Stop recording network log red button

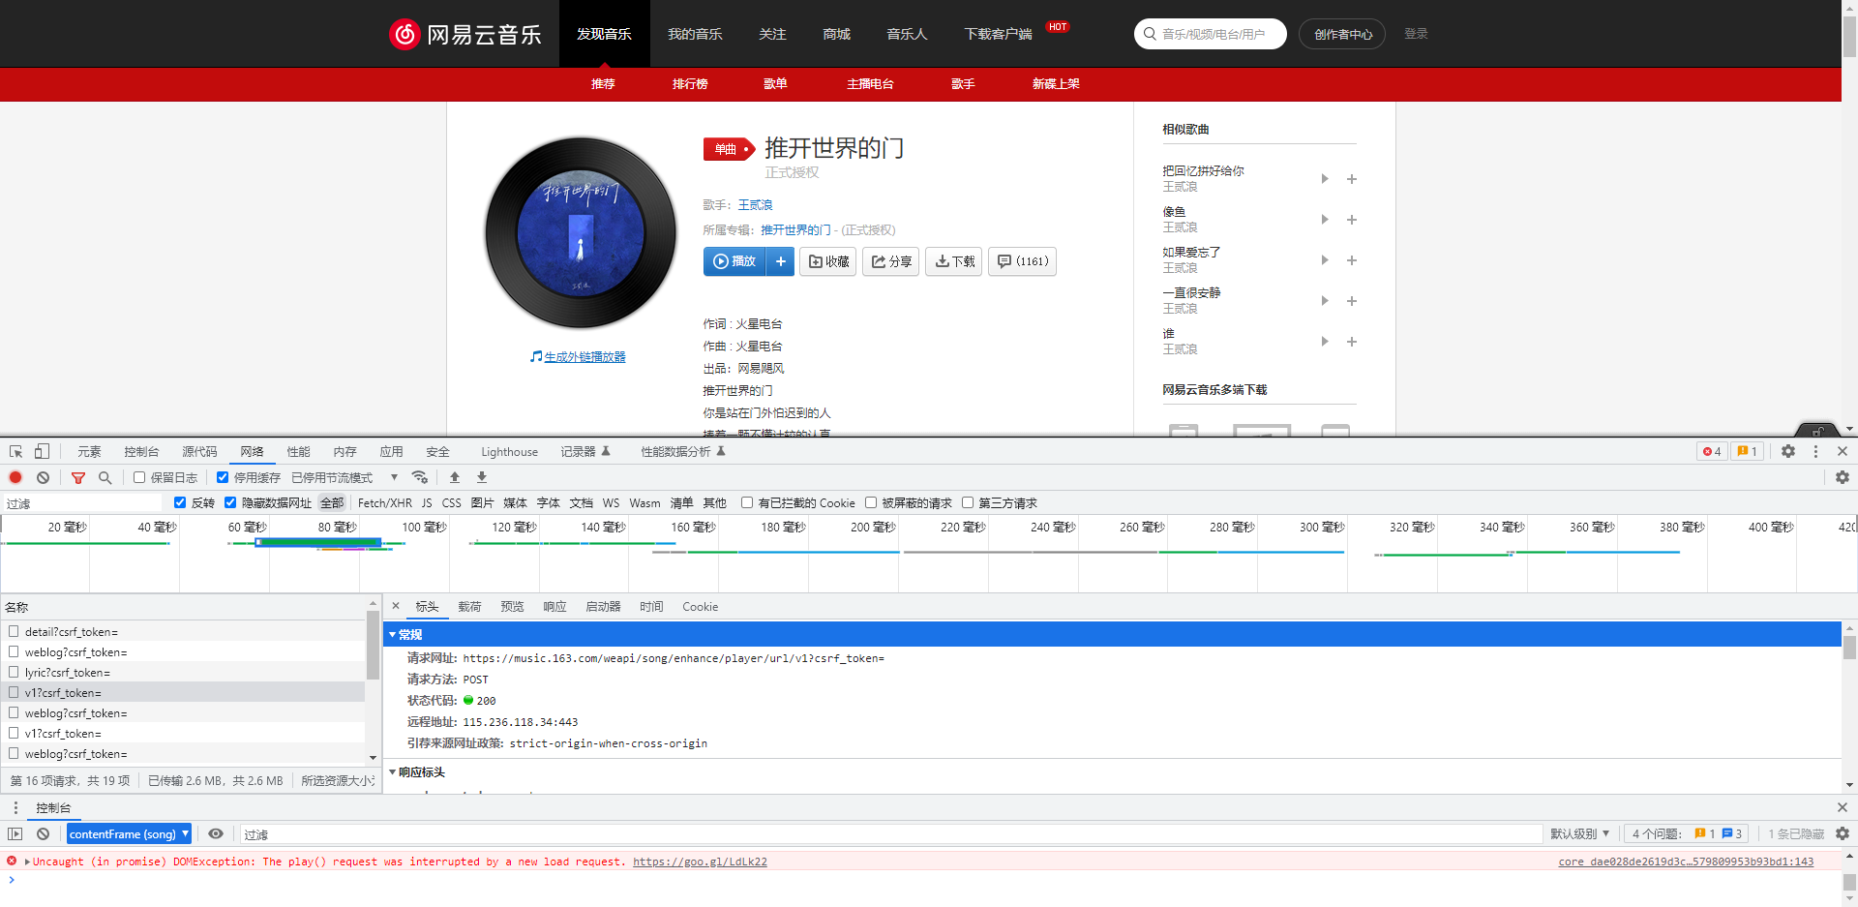pos(15,477)
